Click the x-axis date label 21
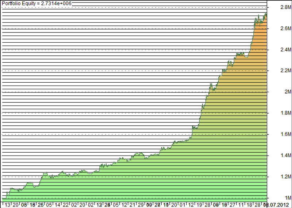 tap(132, 205)
